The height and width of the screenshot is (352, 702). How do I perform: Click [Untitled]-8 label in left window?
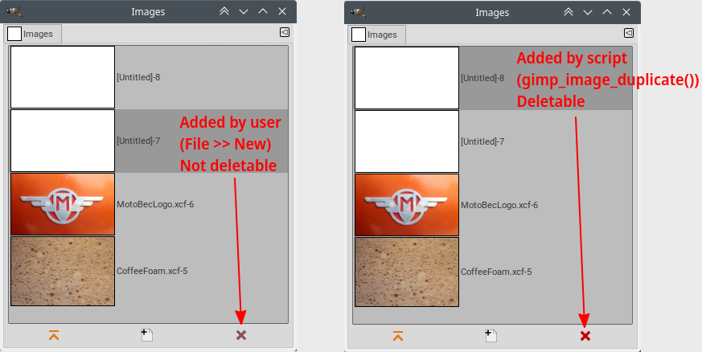(138, 77)
